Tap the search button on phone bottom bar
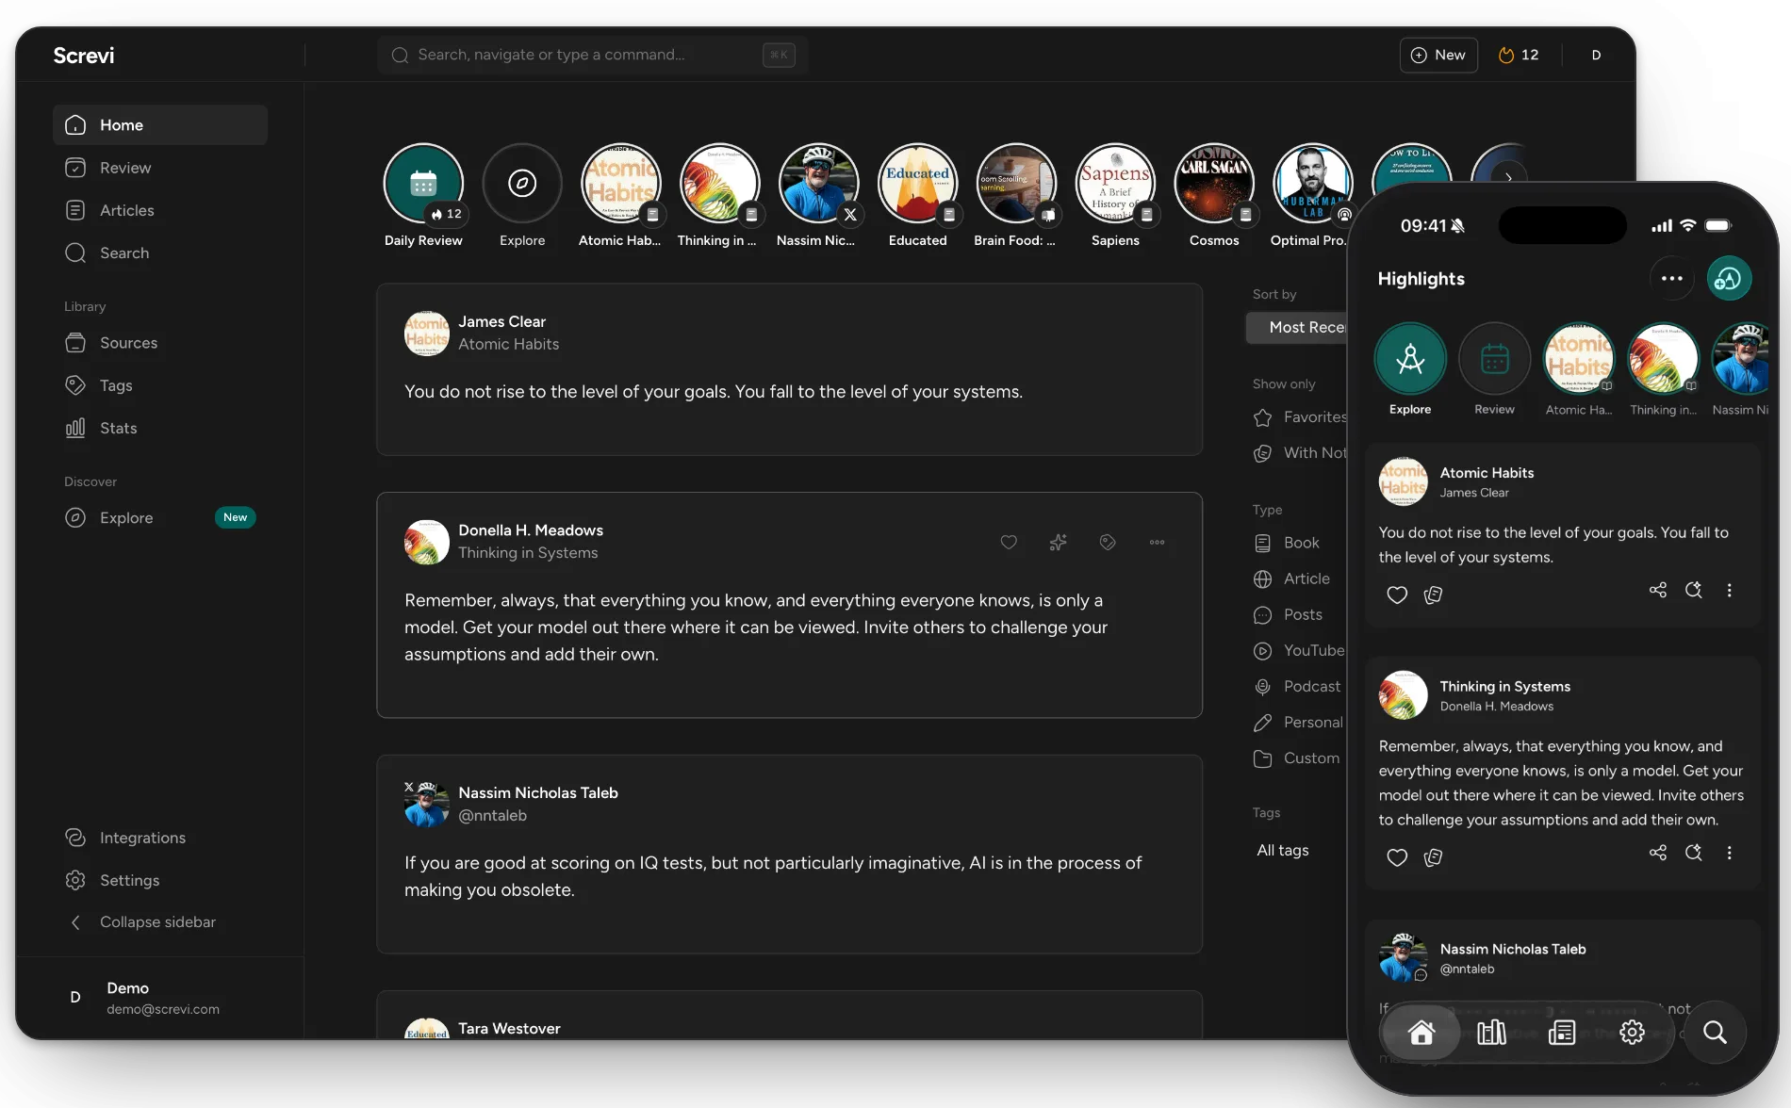 1715,1033
